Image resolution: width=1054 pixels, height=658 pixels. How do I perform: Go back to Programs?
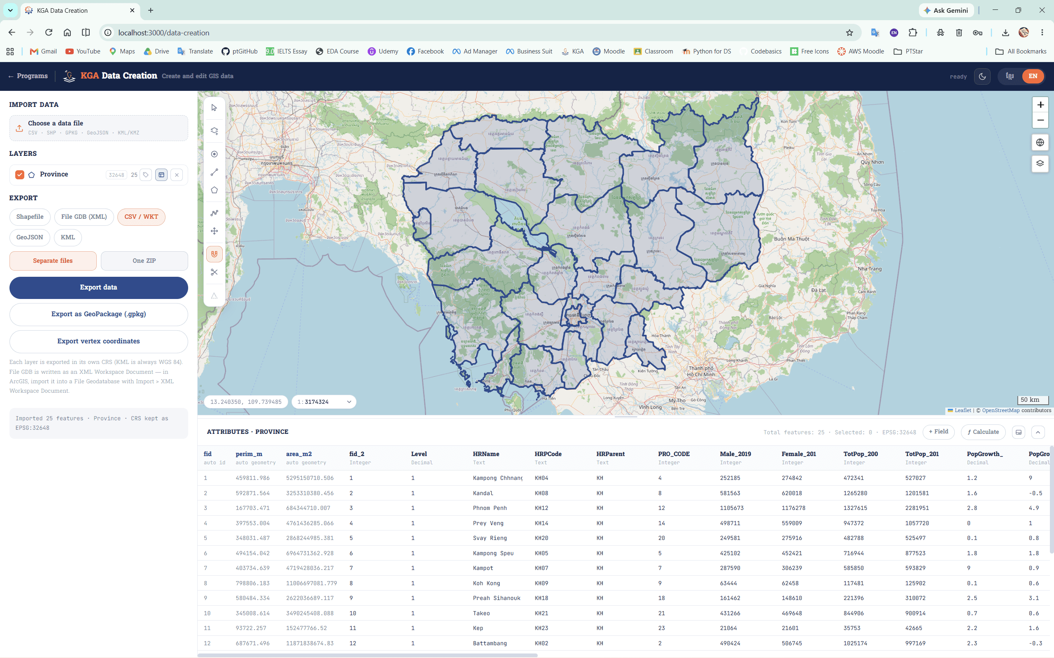pyautogui.click(x=28, y=76)
